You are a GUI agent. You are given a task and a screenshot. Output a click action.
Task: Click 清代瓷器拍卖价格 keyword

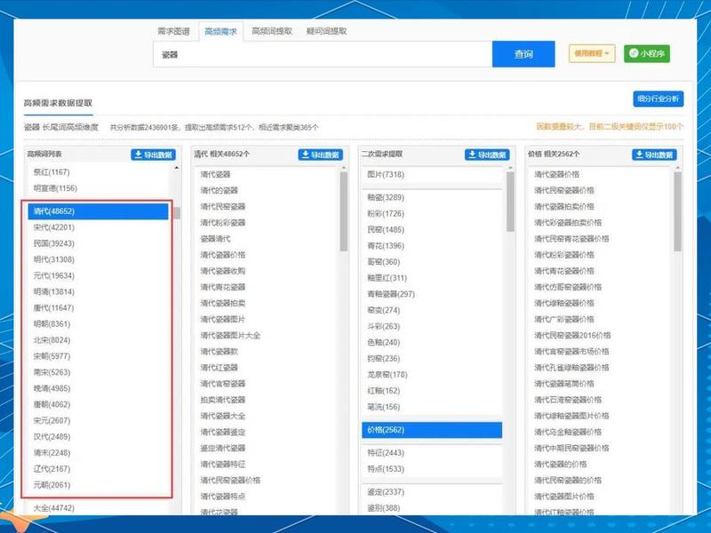pos(564,207)
